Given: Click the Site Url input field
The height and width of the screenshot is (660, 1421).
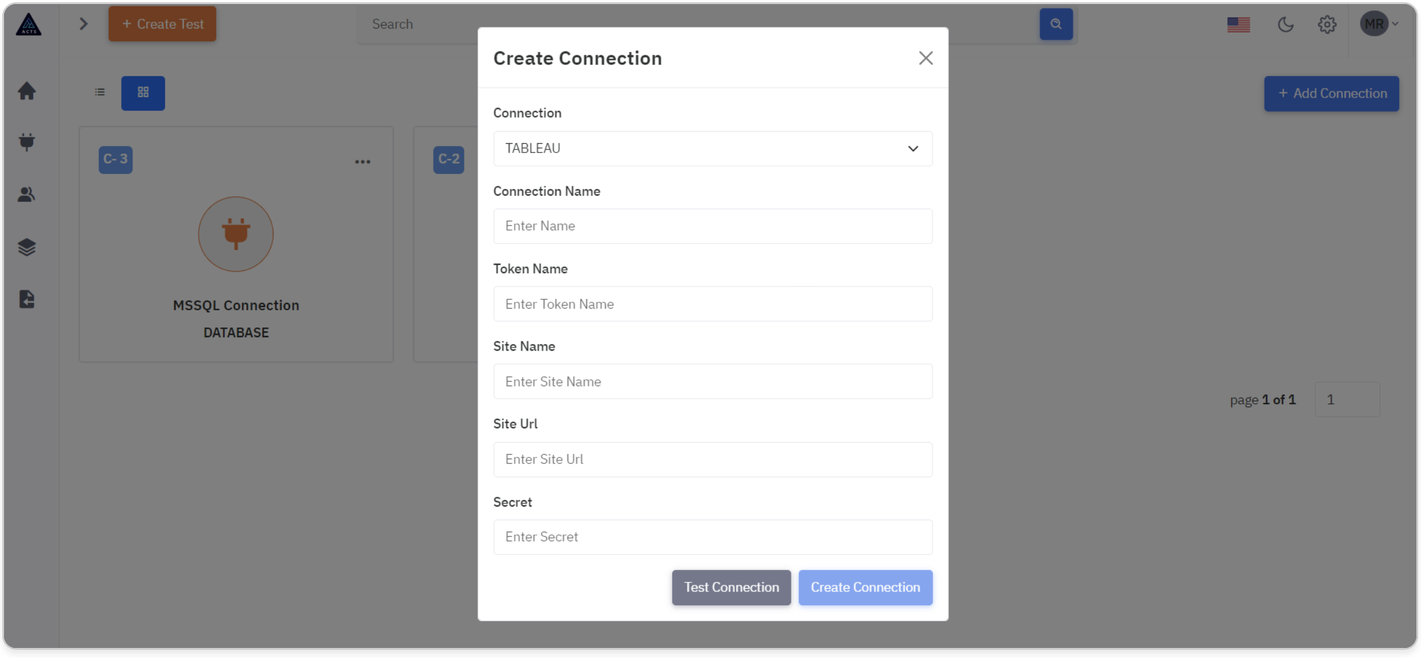Looking at the screenshot, I should pyautogui.click(x=712, y=459).
